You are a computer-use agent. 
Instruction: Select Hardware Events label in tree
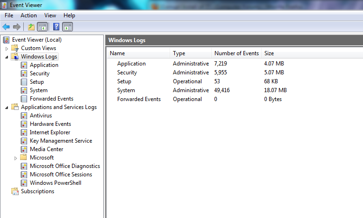50,124
